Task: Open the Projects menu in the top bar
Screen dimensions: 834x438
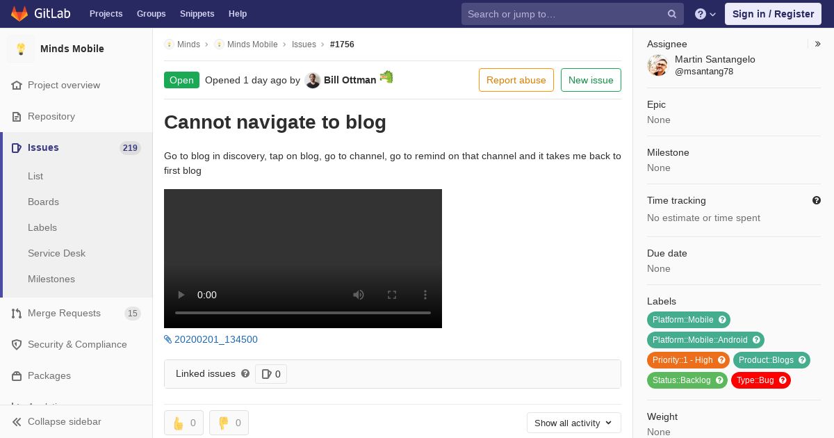Action: (x=106, y=14)
